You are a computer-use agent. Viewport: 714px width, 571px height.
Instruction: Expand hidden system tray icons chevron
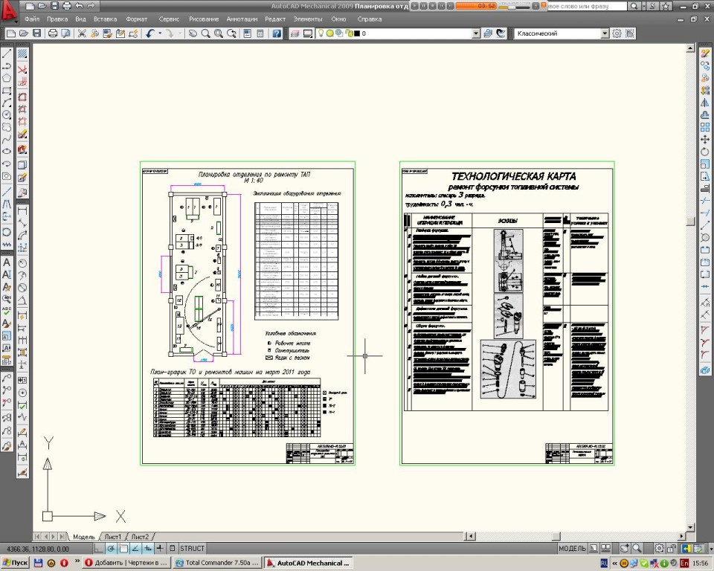[x=614, y=564]
